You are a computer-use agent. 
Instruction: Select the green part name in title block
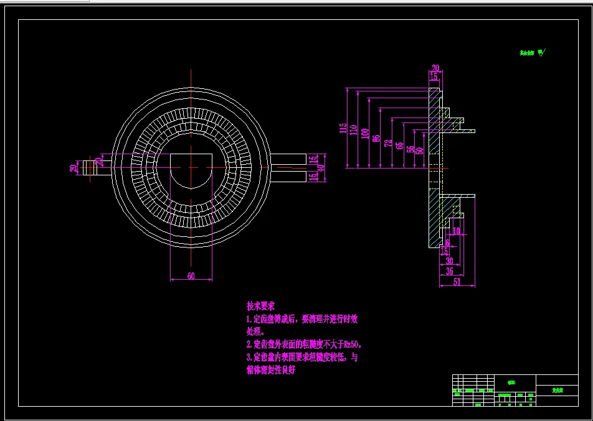557,391
